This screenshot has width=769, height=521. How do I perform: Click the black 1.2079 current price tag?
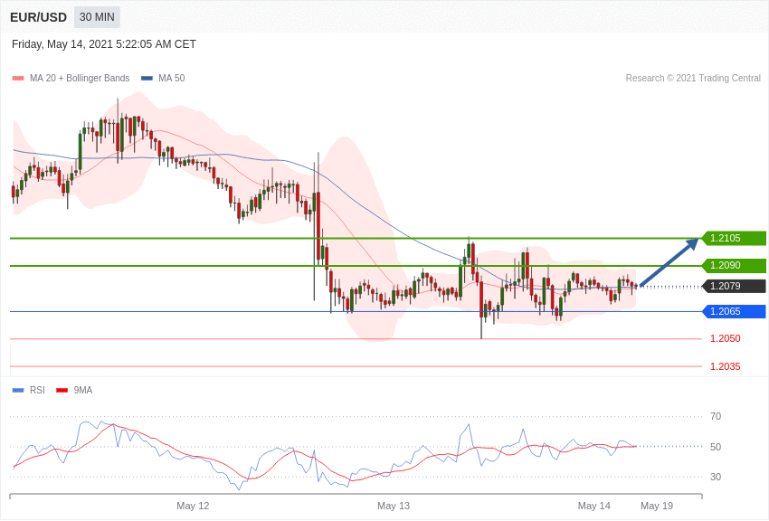pos(735,286)
